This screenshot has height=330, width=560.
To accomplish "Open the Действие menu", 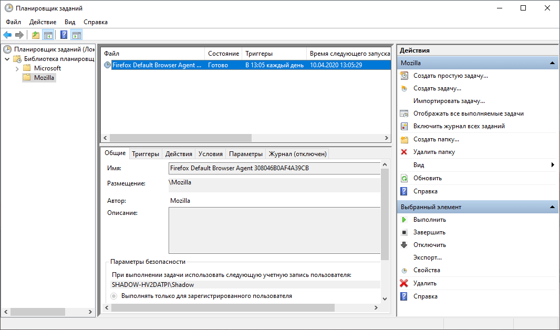I will click(x=42, y=22).
